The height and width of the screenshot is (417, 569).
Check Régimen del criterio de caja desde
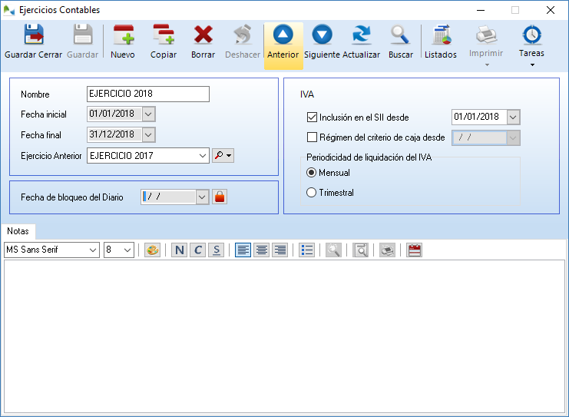click(312, 137)
